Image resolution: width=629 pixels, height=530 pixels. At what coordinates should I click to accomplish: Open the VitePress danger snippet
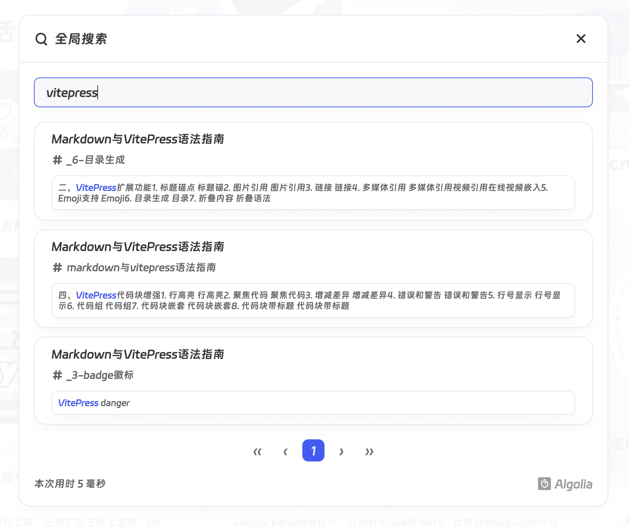[313, 403]
